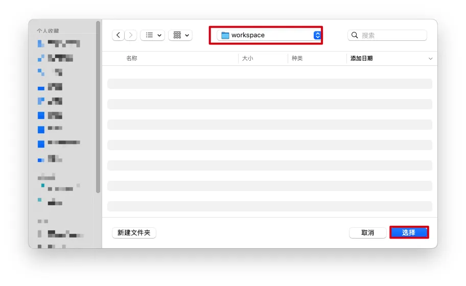The height and width of the screenshot is (286, 466).
Task: Click the list view icon in toolbar
Action: (x=149, y=35)
